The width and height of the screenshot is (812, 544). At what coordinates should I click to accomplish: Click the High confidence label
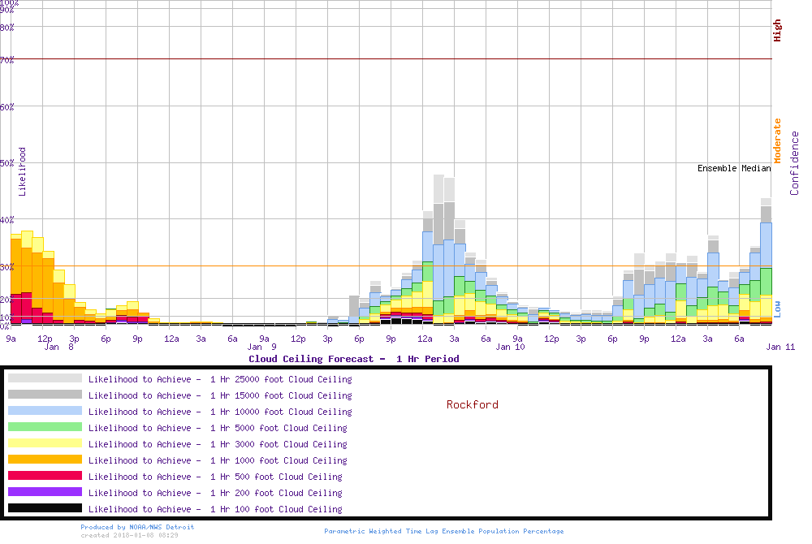click(777, 31)
